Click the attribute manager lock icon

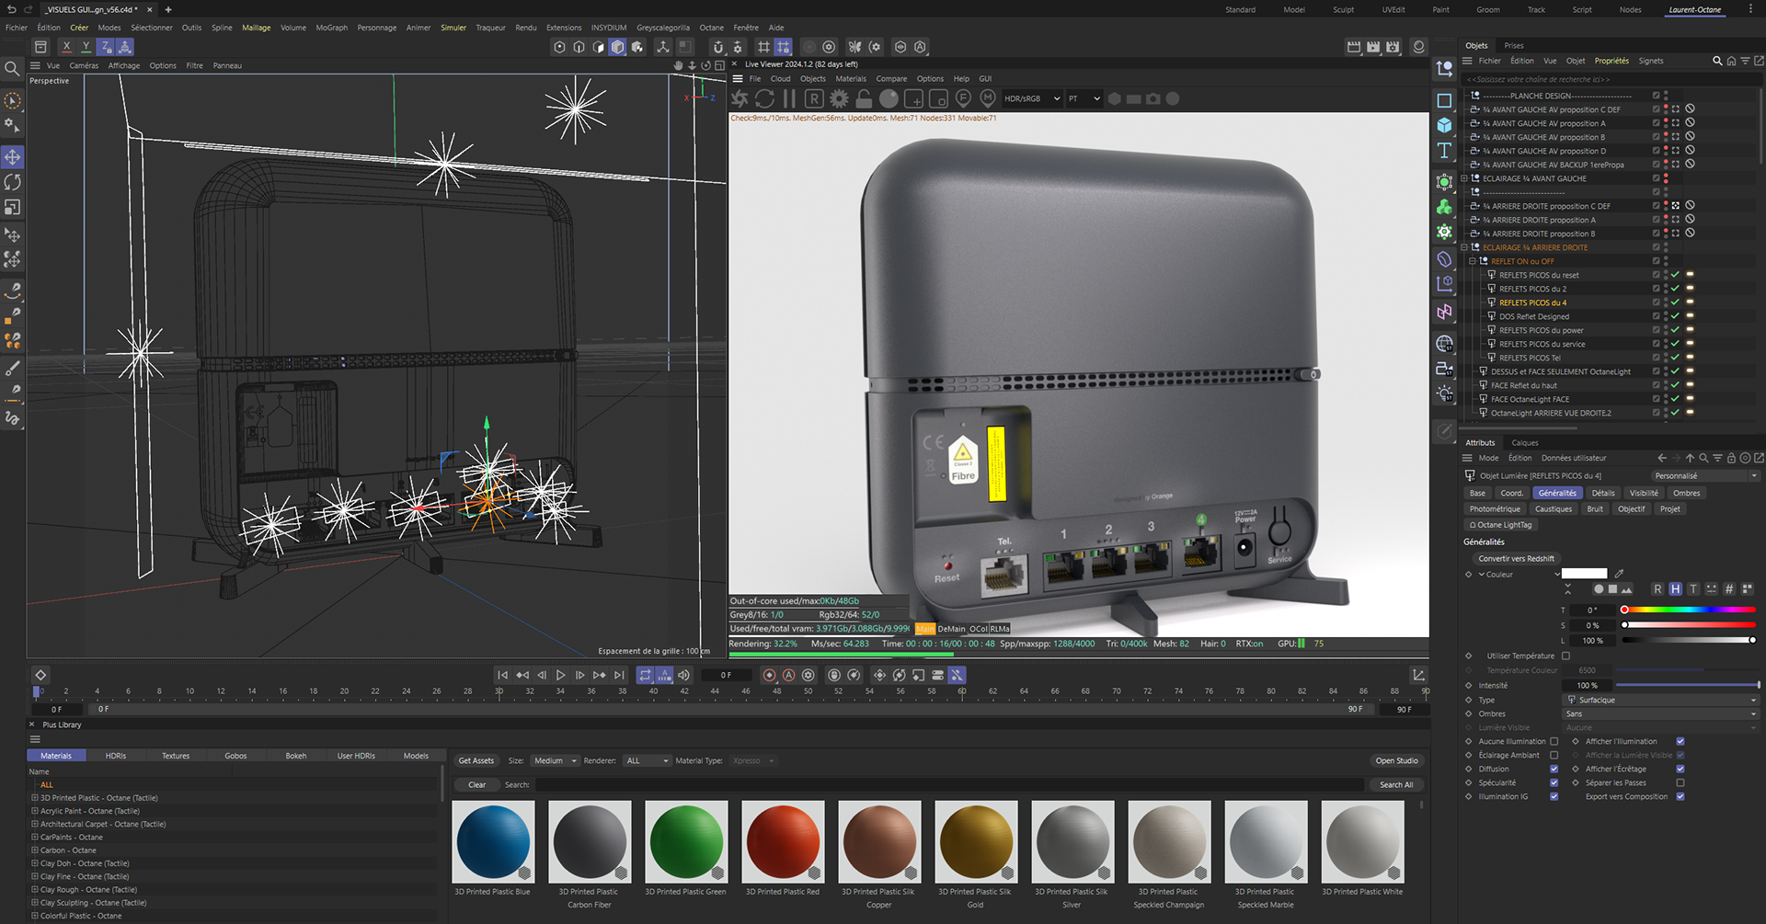1731,458
